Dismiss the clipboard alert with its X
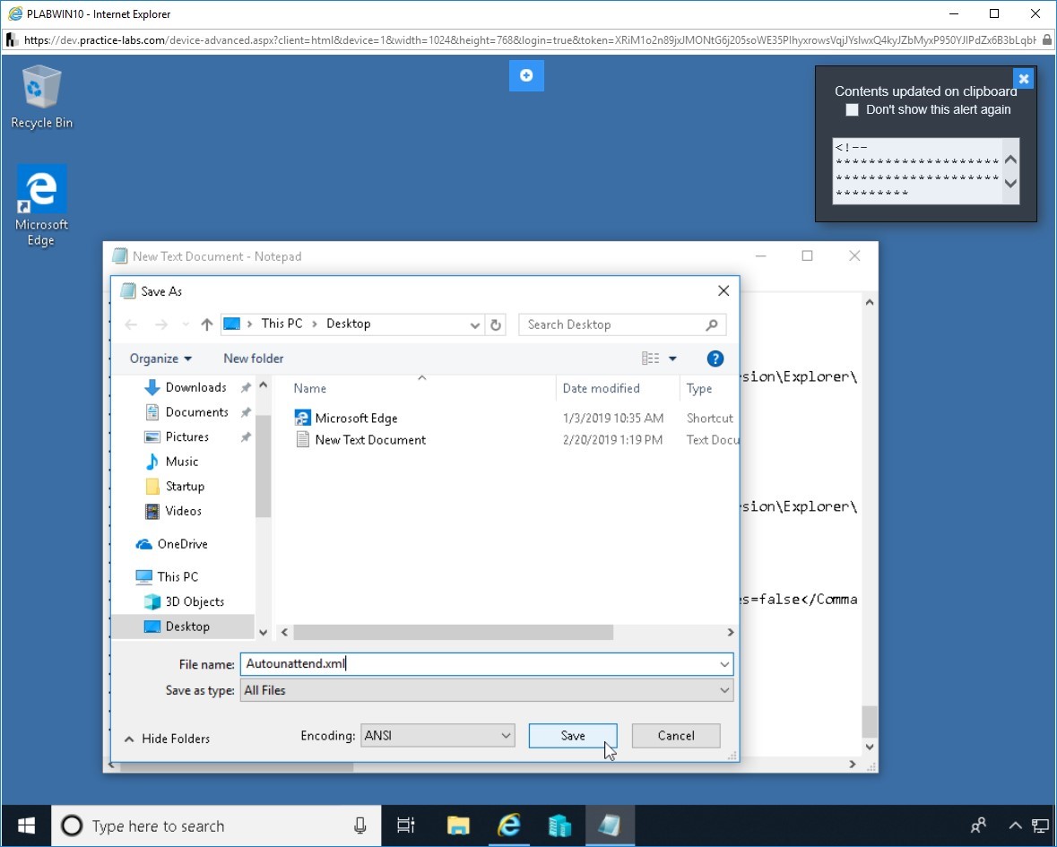1057x847 pixels. (1023, 79)
